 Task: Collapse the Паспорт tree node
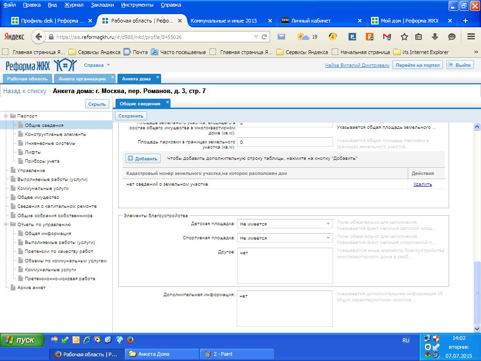pos(6,116)
